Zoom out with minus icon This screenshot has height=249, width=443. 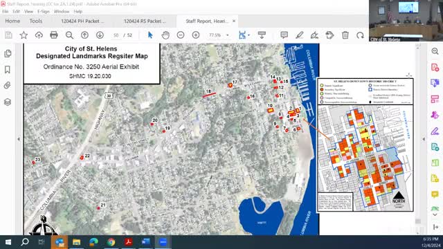[x=181, y=35]
